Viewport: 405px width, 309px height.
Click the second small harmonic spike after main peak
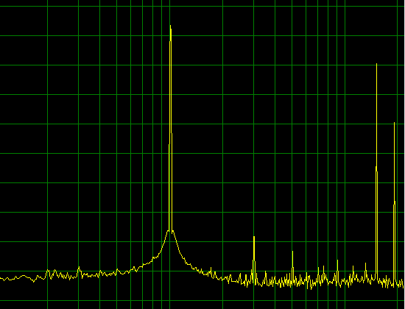tap(292, 252)
